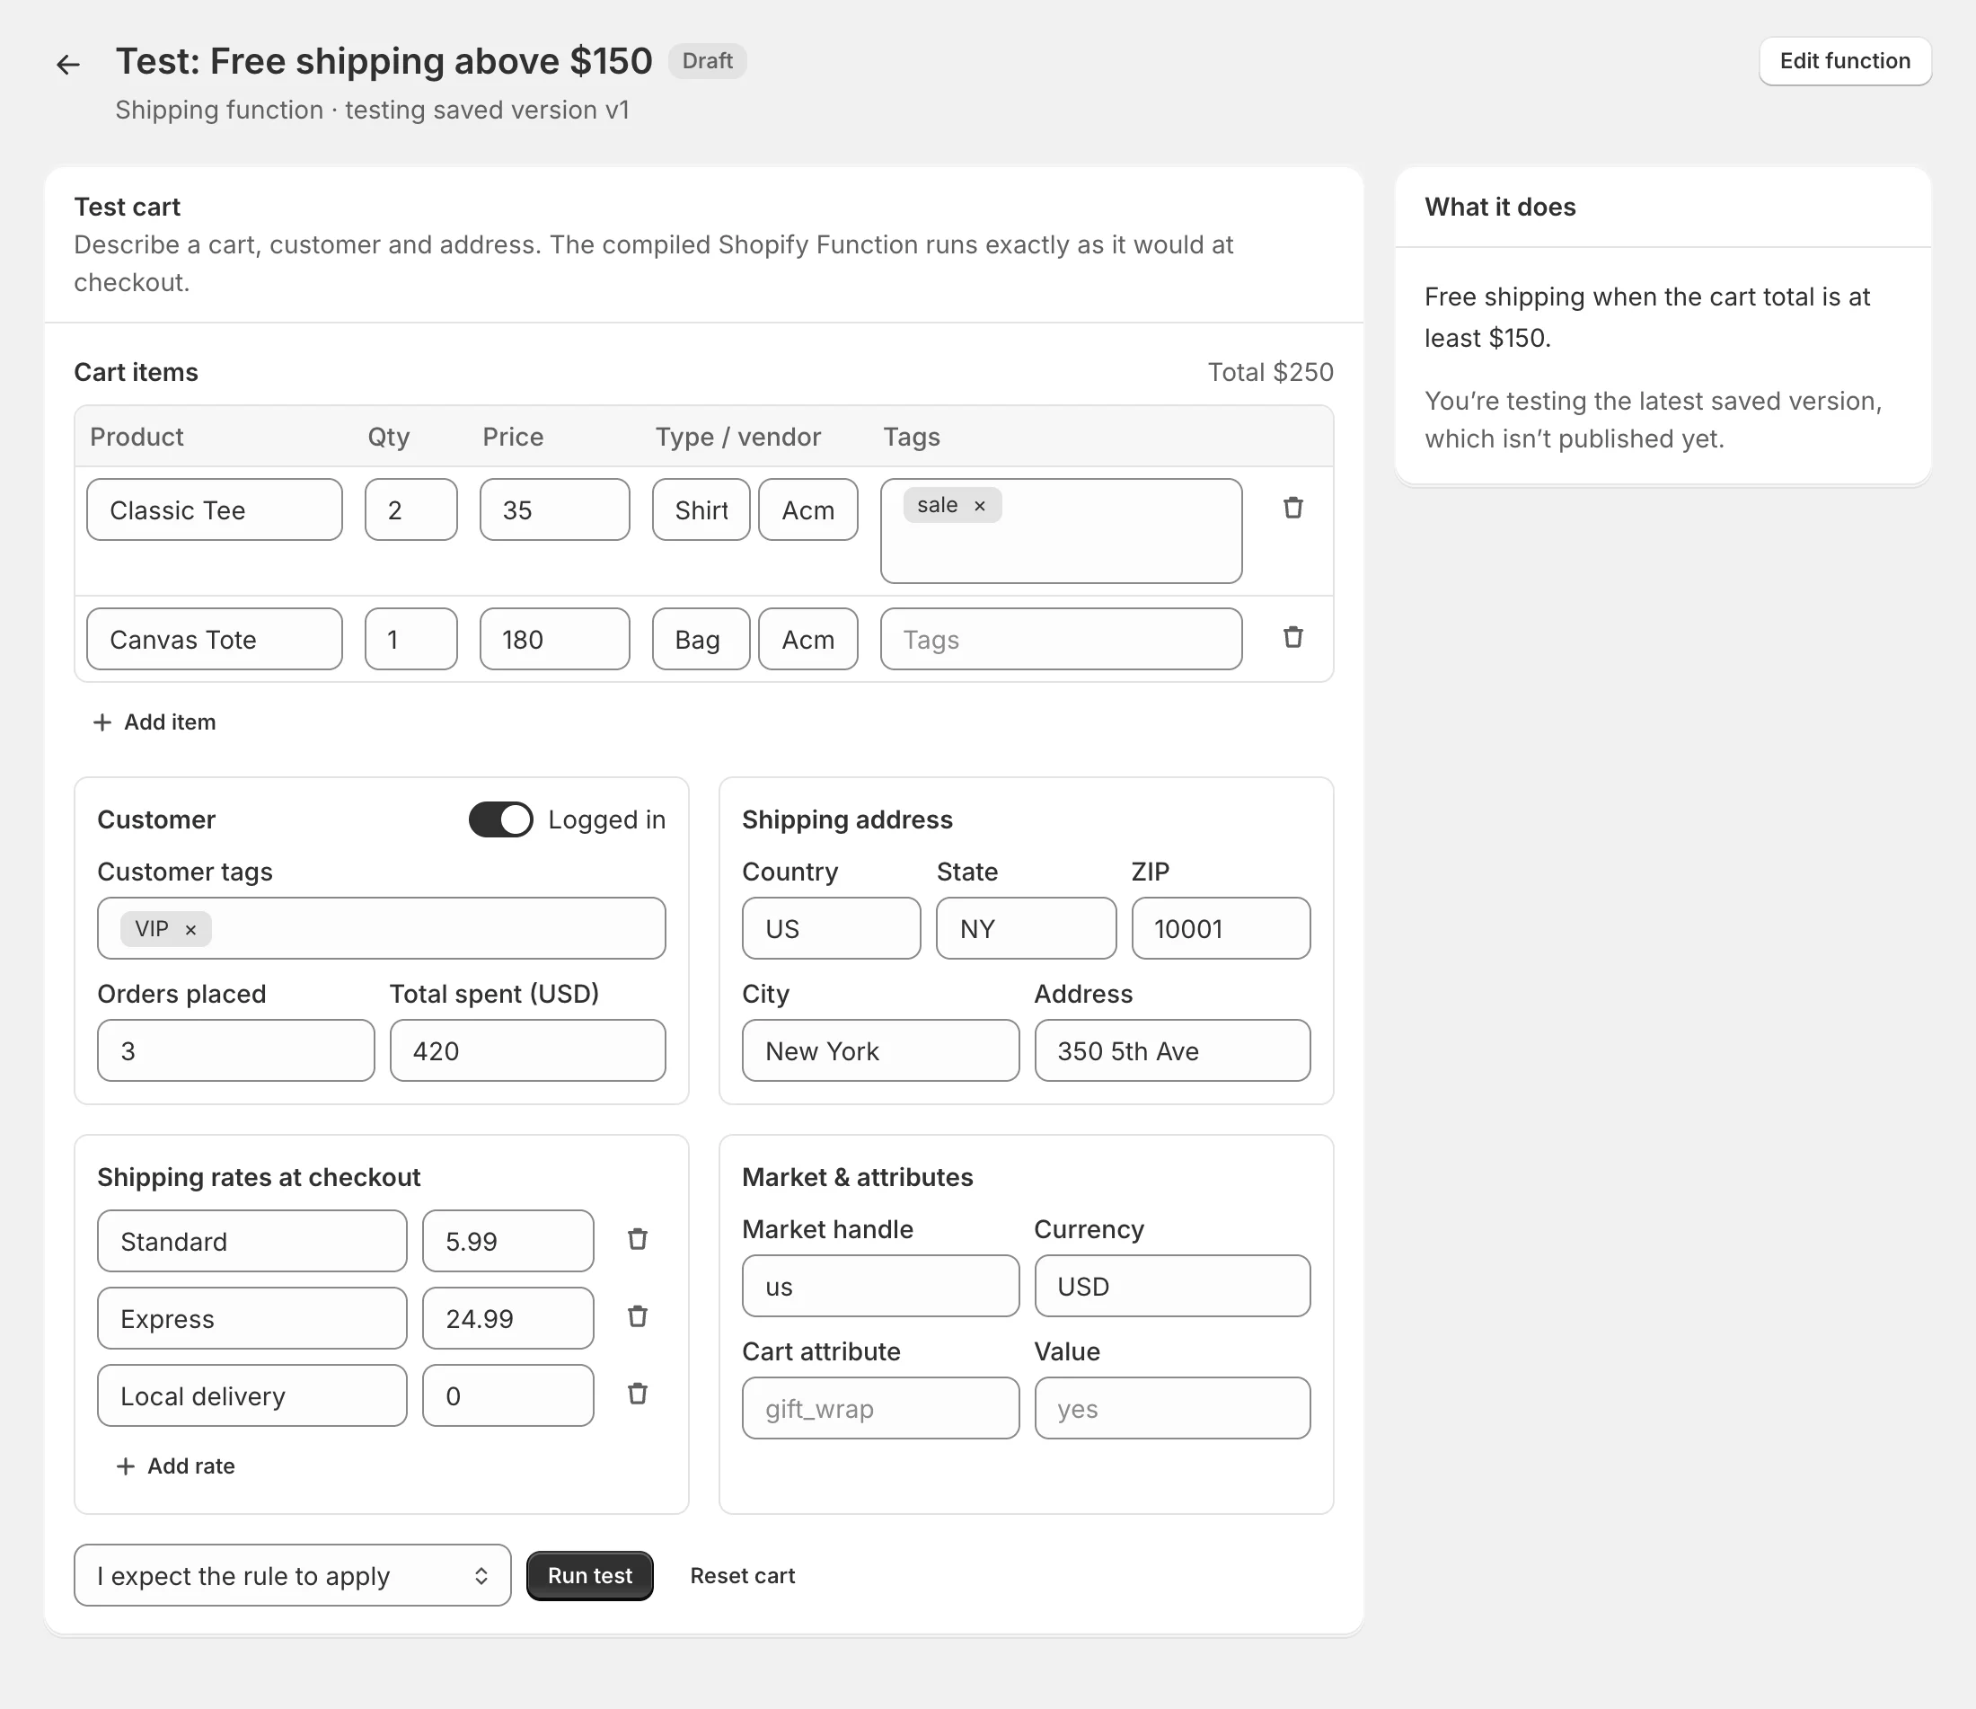
Task: Edit the State field showing NY
Action: point(1026,928)
